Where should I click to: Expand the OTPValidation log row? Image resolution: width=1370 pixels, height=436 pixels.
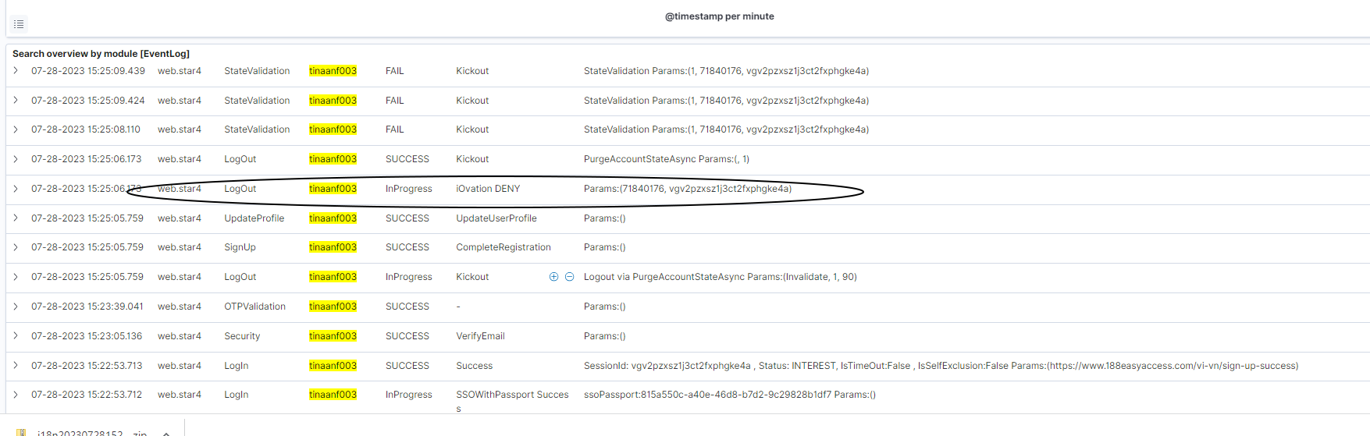click(x=16, y=307)
